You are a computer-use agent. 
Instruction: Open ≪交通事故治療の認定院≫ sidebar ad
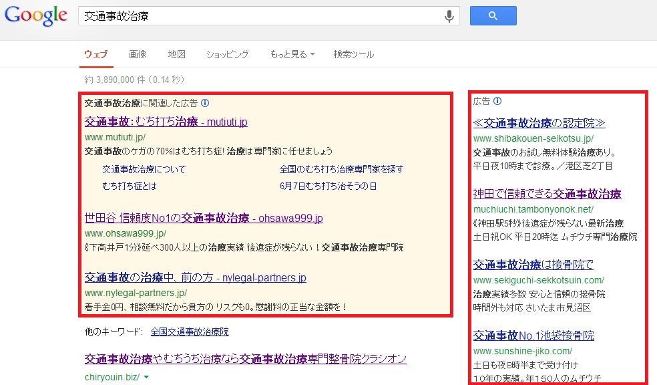(x=539, y=123)
